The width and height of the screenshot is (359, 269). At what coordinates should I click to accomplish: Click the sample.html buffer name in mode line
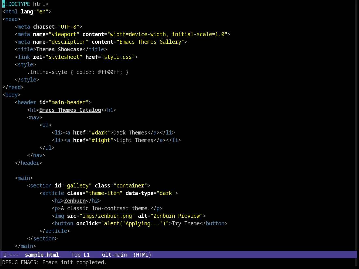[x=42, y=255]
